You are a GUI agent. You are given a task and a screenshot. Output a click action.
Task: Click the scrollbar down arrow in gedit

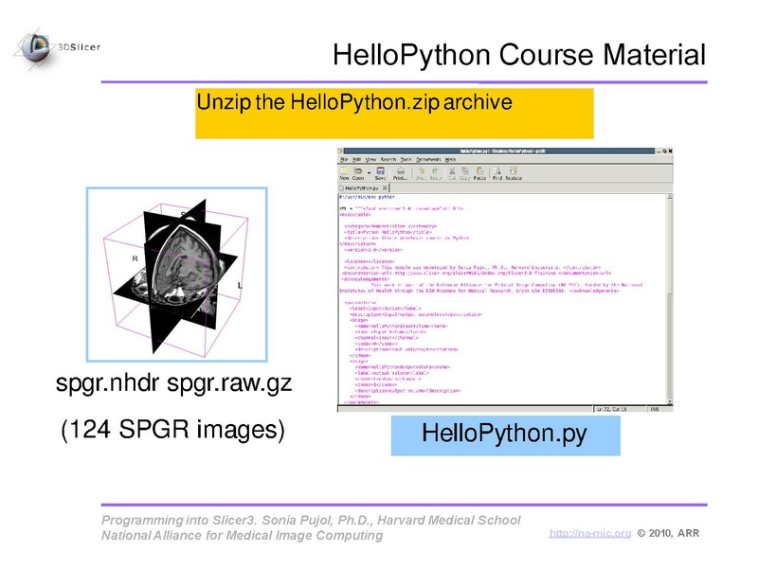tap(670, 402)
